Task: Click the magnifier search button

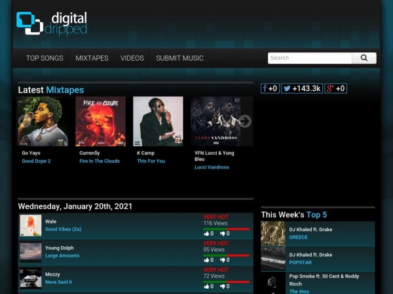Action: [x=364, y=58]
